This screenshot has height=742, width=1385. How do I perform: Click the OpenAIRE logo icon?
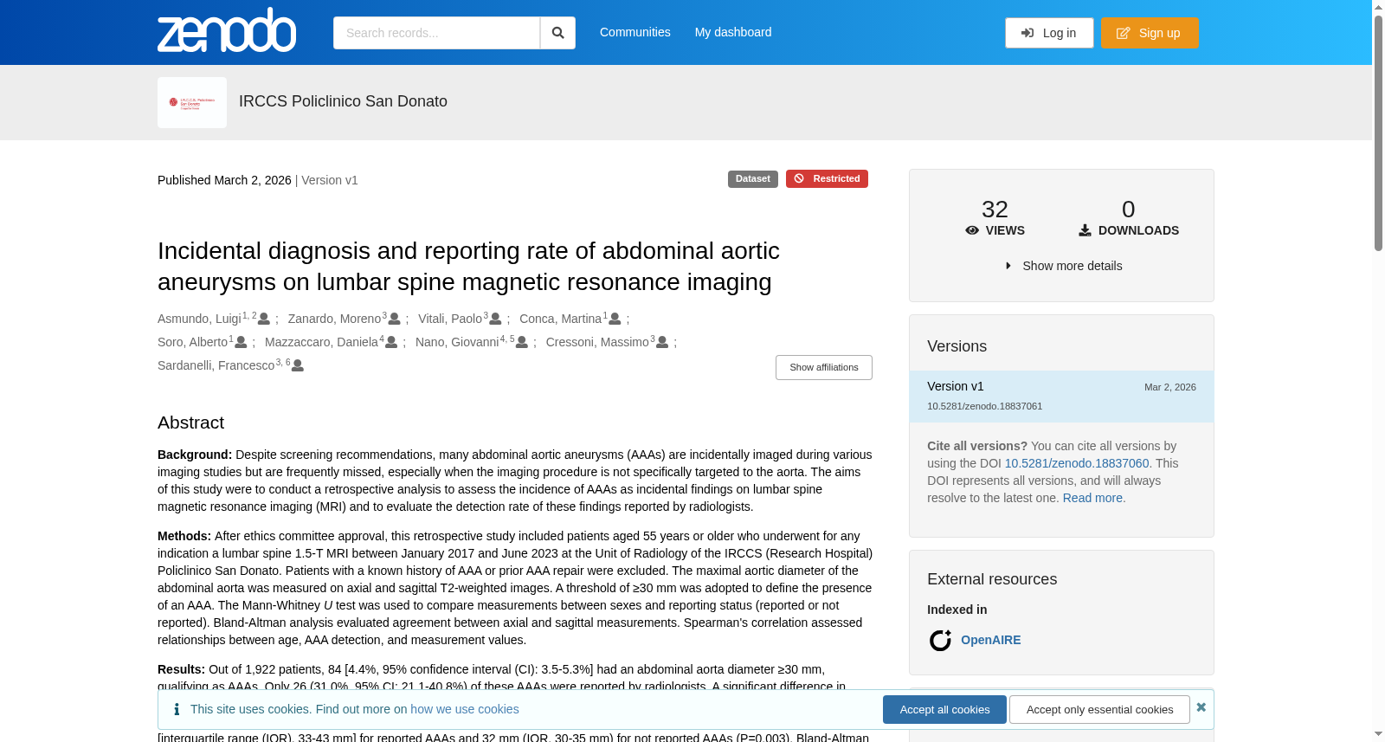940,641
